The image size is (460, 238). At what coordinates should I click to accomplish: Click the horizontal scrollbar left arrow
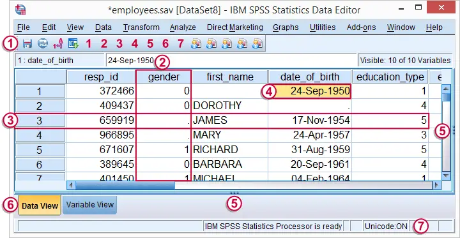(x=72, y=185)
